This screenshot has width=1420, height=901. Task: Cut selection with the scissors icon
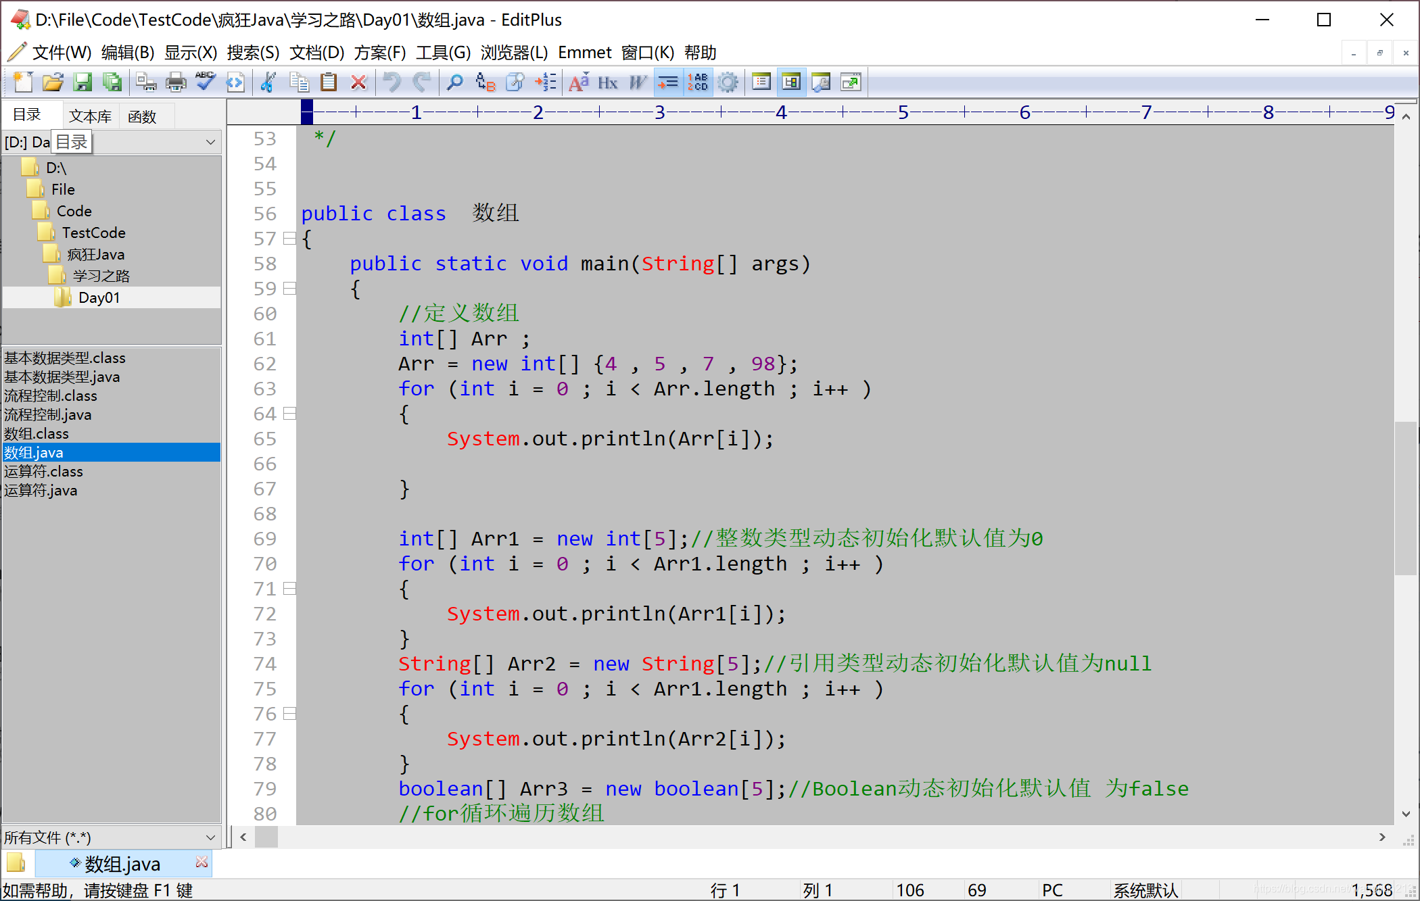[268, 82]
